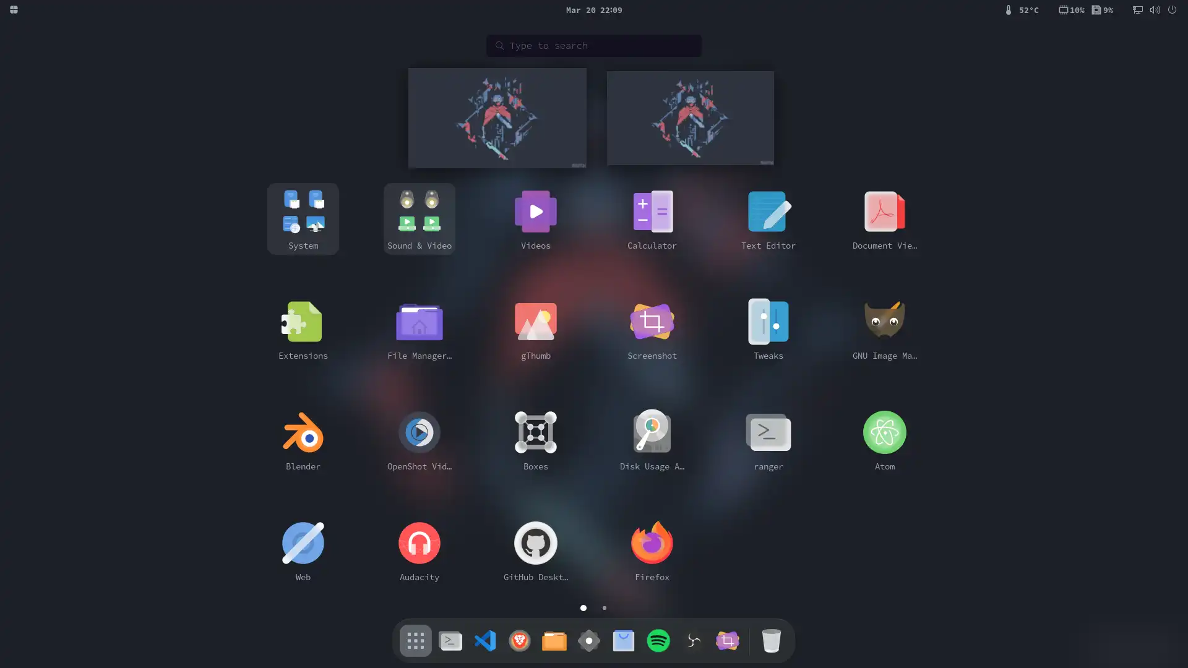
Task: Launch OpenShot Video editor
Action: tap(420, 432)
